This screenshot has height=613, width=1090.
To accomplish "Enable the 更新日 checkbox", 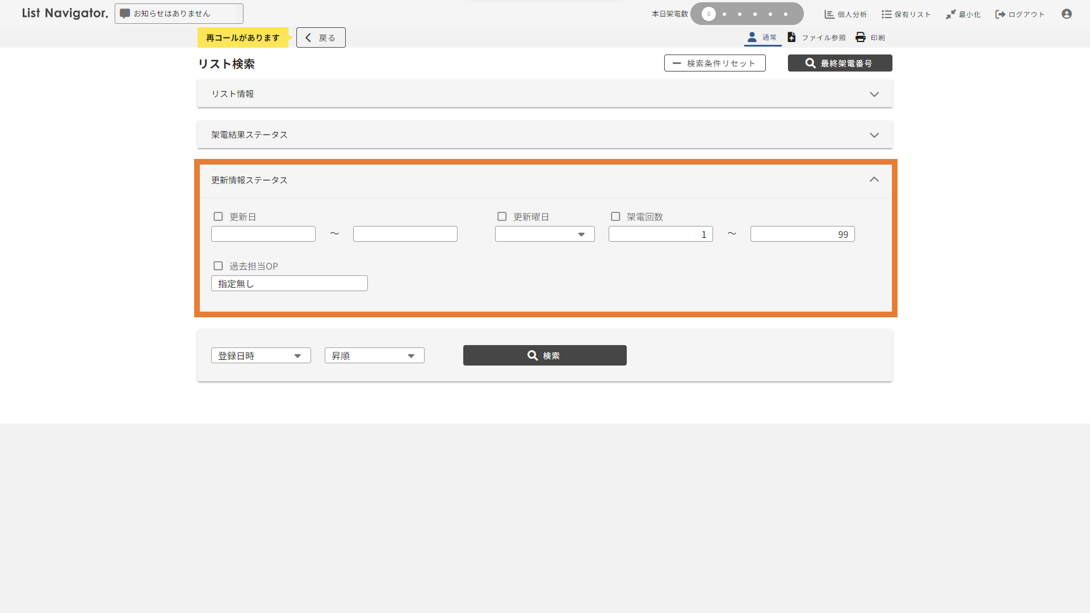I will [218, 216].
